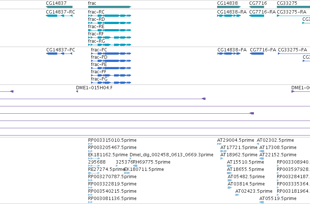The width and height of the screenshot is (310, 204).
Task: Click the DME1-015H04.F clone end
Action: 77,91
